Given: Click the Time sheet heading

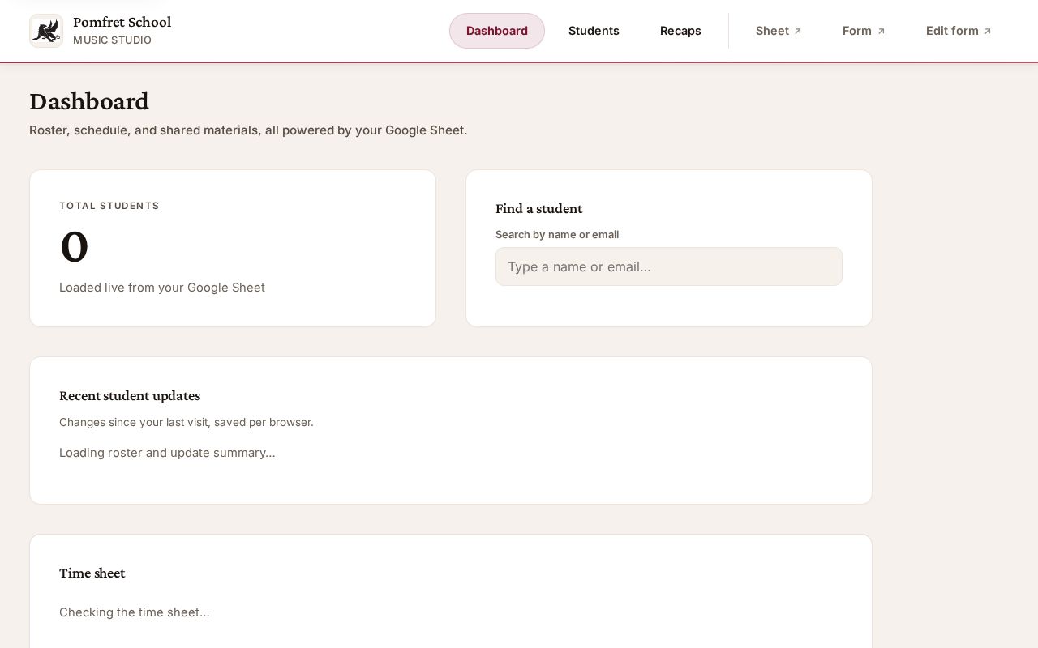Looking at the screenshot, I should (x=92, y=573).
